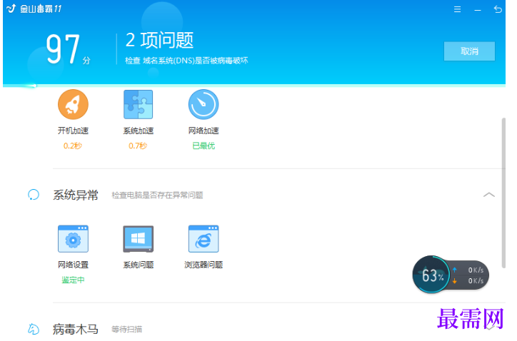Click the 开机加速 label
This screenshot has width=517, height=341.
(73, 131)
